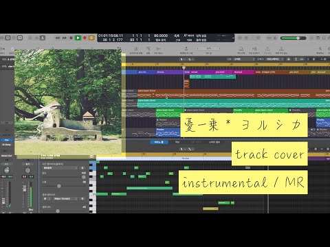Open the Editors button in control bar
330x247 pixels.
pos(43,38)
